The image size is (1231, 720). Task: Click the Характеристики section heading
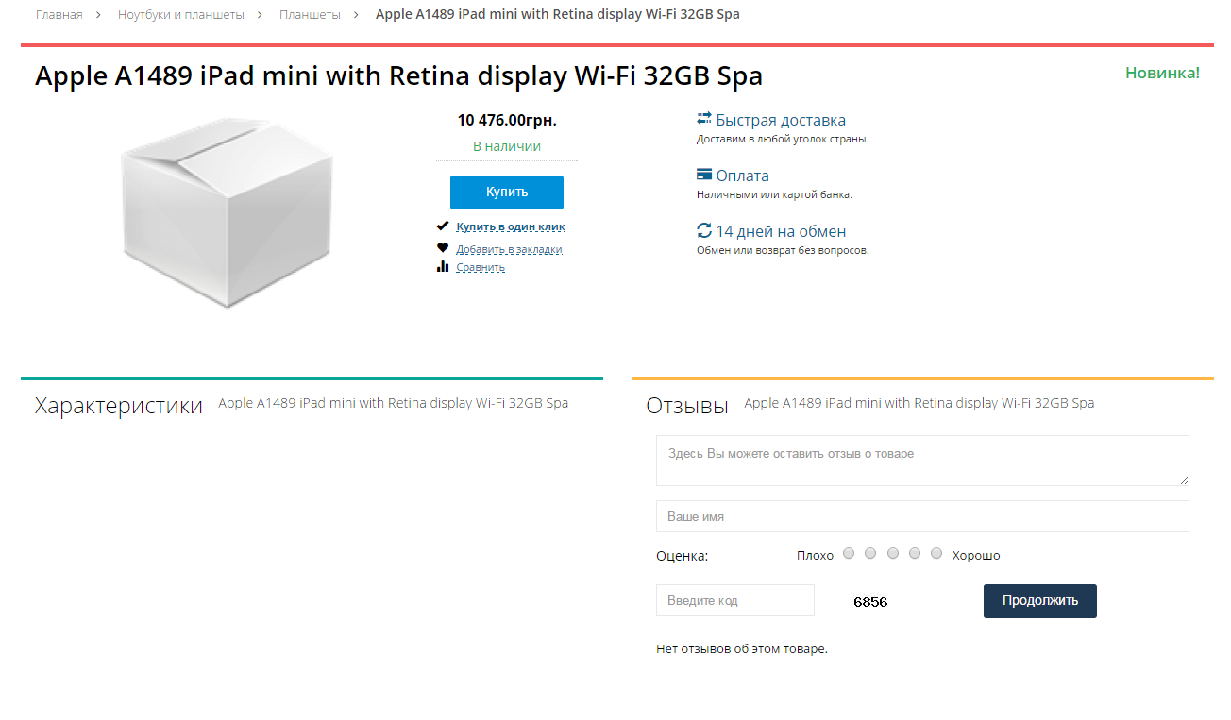pos(119,406)
